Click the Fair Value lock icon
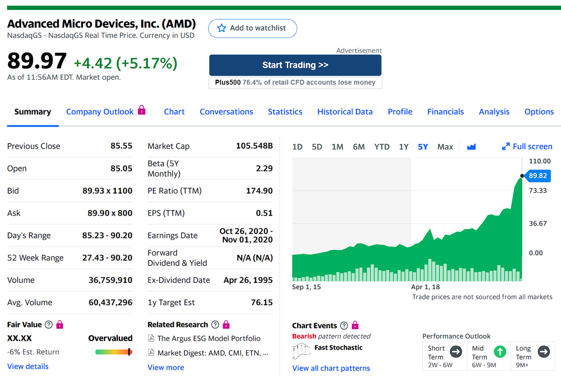Screen dimensions: 561x380 (60, 324)
